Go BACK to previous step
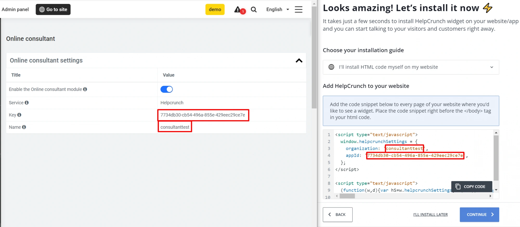Image resolution: width=520 pixels, height=227 pixels. pyautogui.click(x=337, y=215)
